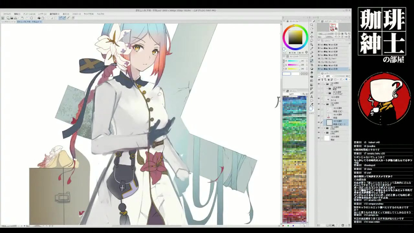Select the Zoom magnifier tool
The image size is (414, 233).
312,25
